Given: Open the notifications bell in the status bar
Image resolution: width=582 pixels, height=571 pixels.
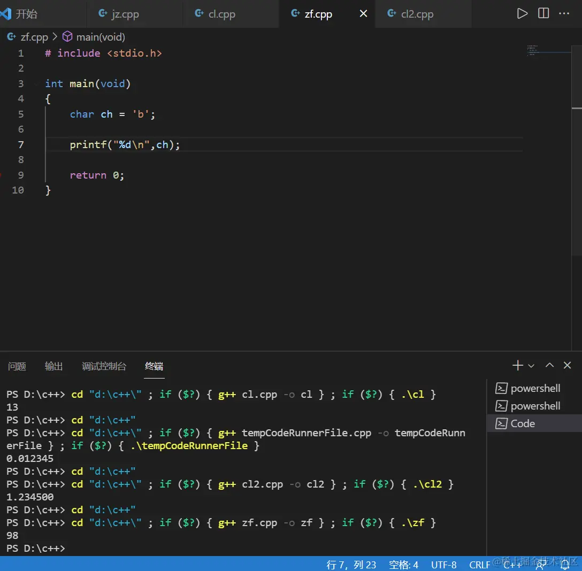Looking at the screenshot, I should click(x=565, y=565).
